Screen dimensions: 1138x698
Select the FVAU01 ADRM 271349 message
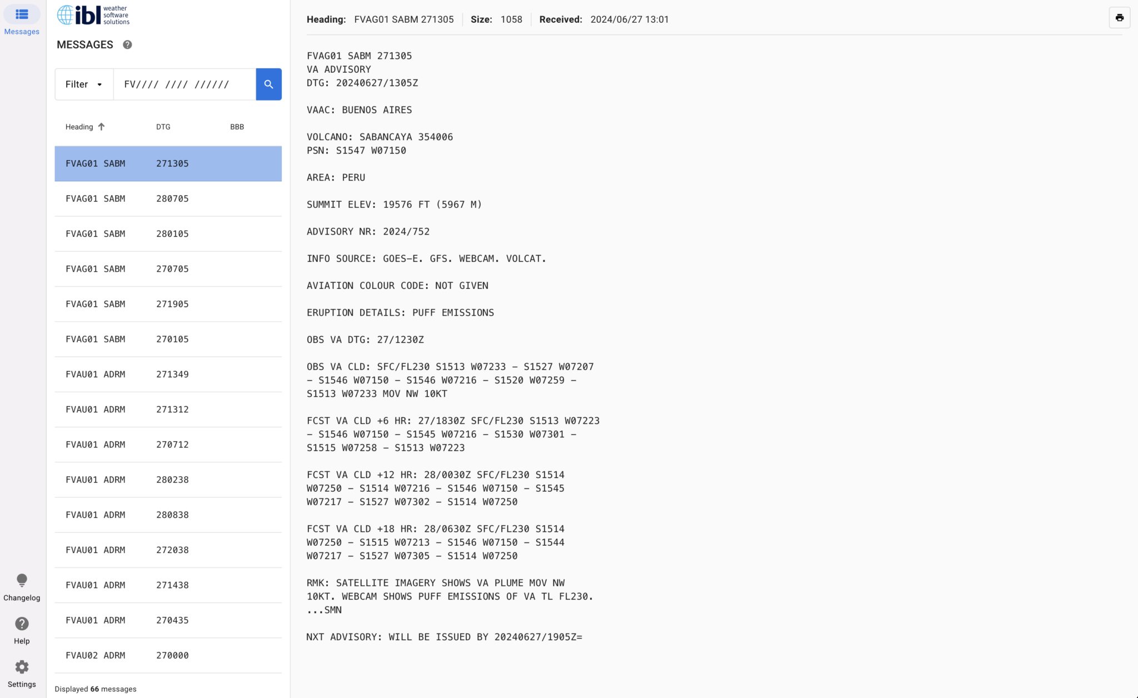pos(168,374)
